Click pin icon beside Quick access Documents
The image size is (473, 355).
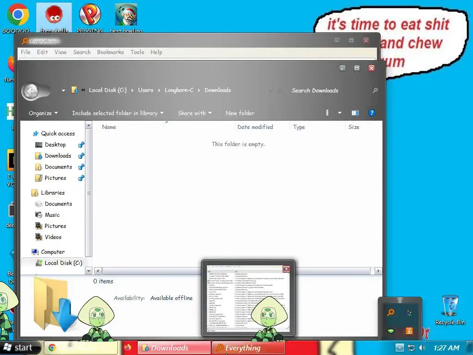[x=81, y=167]
